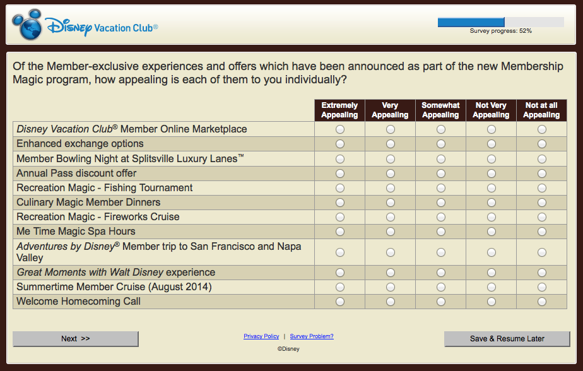
Task: Click Save & Resume Later button
Action: click(x=507, y=339)
